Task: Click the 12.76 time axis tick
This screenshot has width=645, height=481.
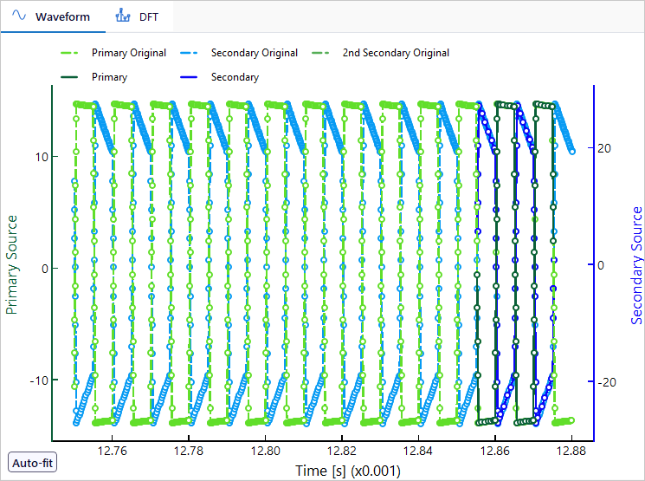Action: [113, 451]
